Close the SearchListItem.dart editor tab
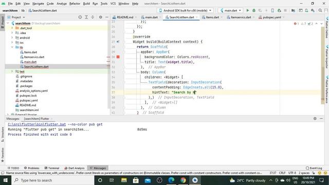 (x=197, y=17)
